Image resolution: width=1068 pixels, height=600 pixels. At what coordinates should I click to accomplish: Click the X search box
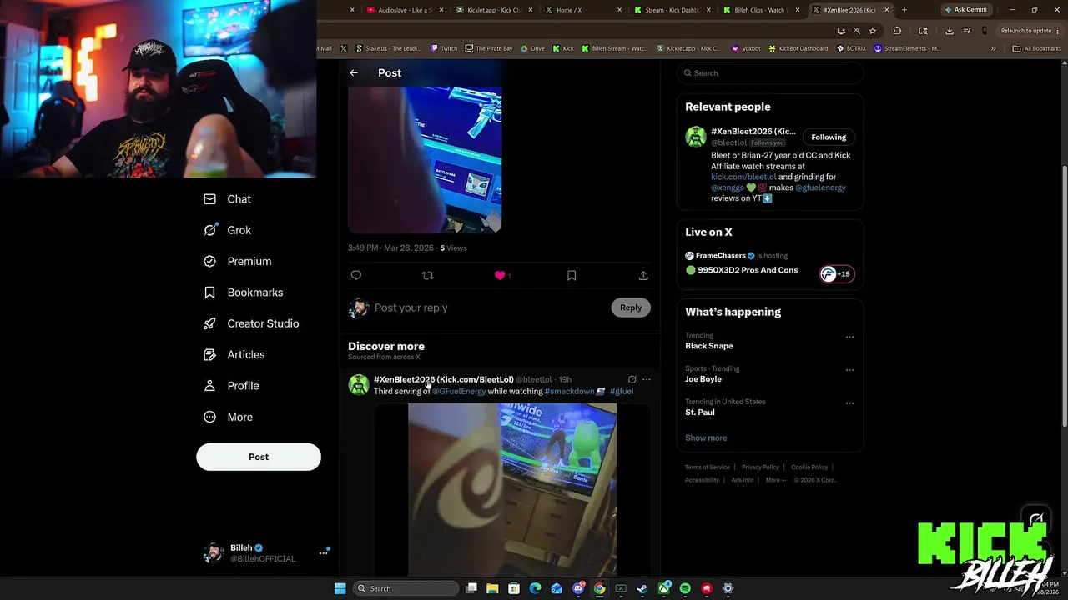click(x=769, y=73)
